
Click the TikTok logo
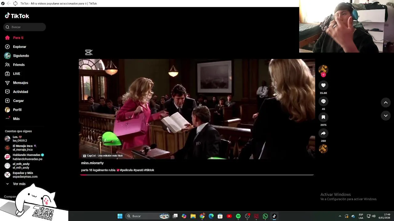pos(17,16)
